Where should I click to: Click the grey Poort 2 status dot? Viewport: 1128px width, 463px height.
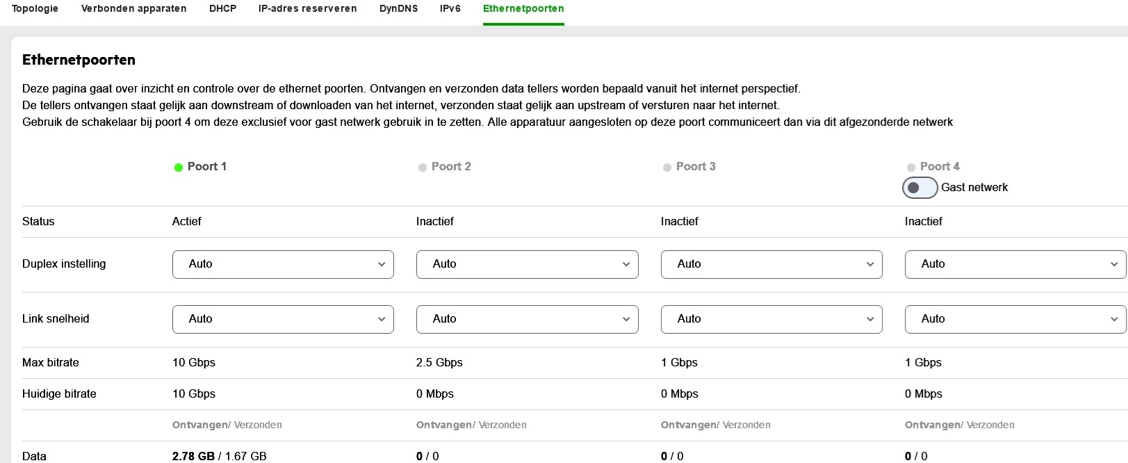coord(422,168)
